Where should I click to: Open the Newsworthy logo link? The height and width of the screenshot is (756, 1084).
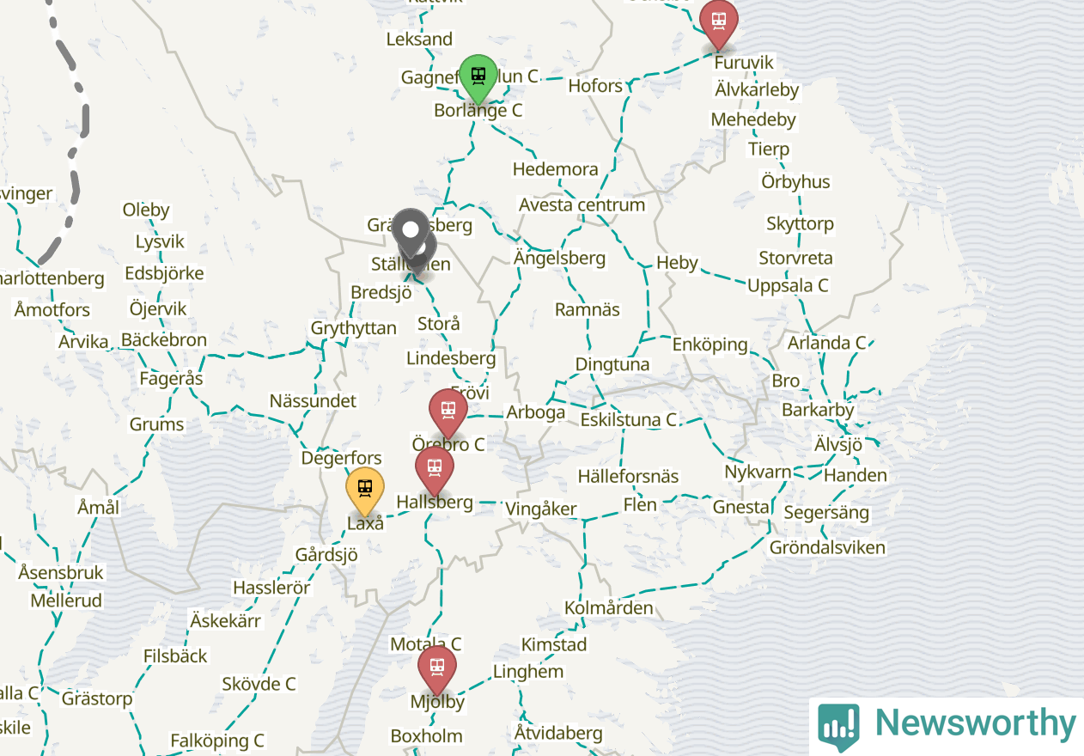point(947,726)
